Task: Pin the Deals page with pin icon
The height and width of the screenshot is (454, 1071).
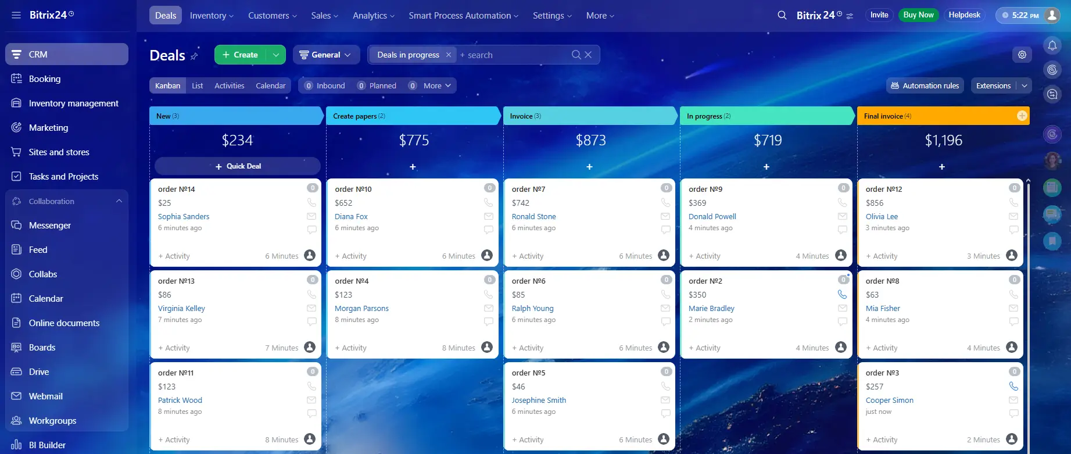Action: [194, 56]
